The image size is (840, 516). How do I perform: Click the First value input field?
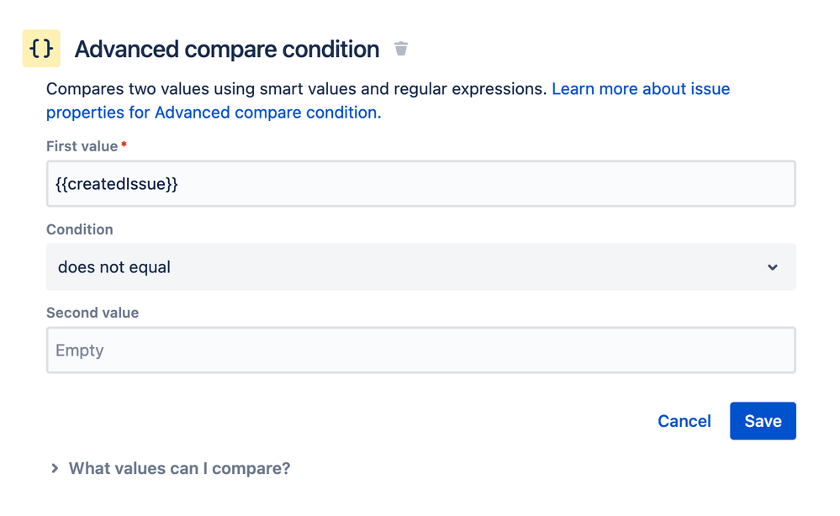coord(420,184)
